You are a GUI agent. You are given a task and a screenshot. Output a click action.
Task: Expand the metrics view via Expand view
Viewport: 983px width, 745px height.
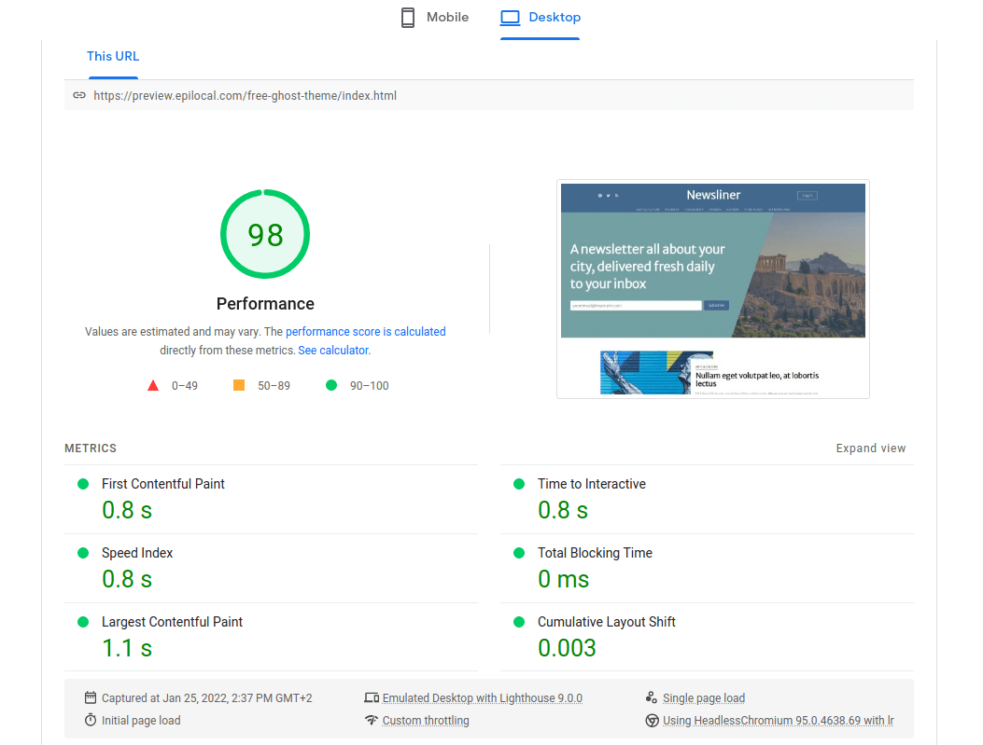click(x=870, y=448)
